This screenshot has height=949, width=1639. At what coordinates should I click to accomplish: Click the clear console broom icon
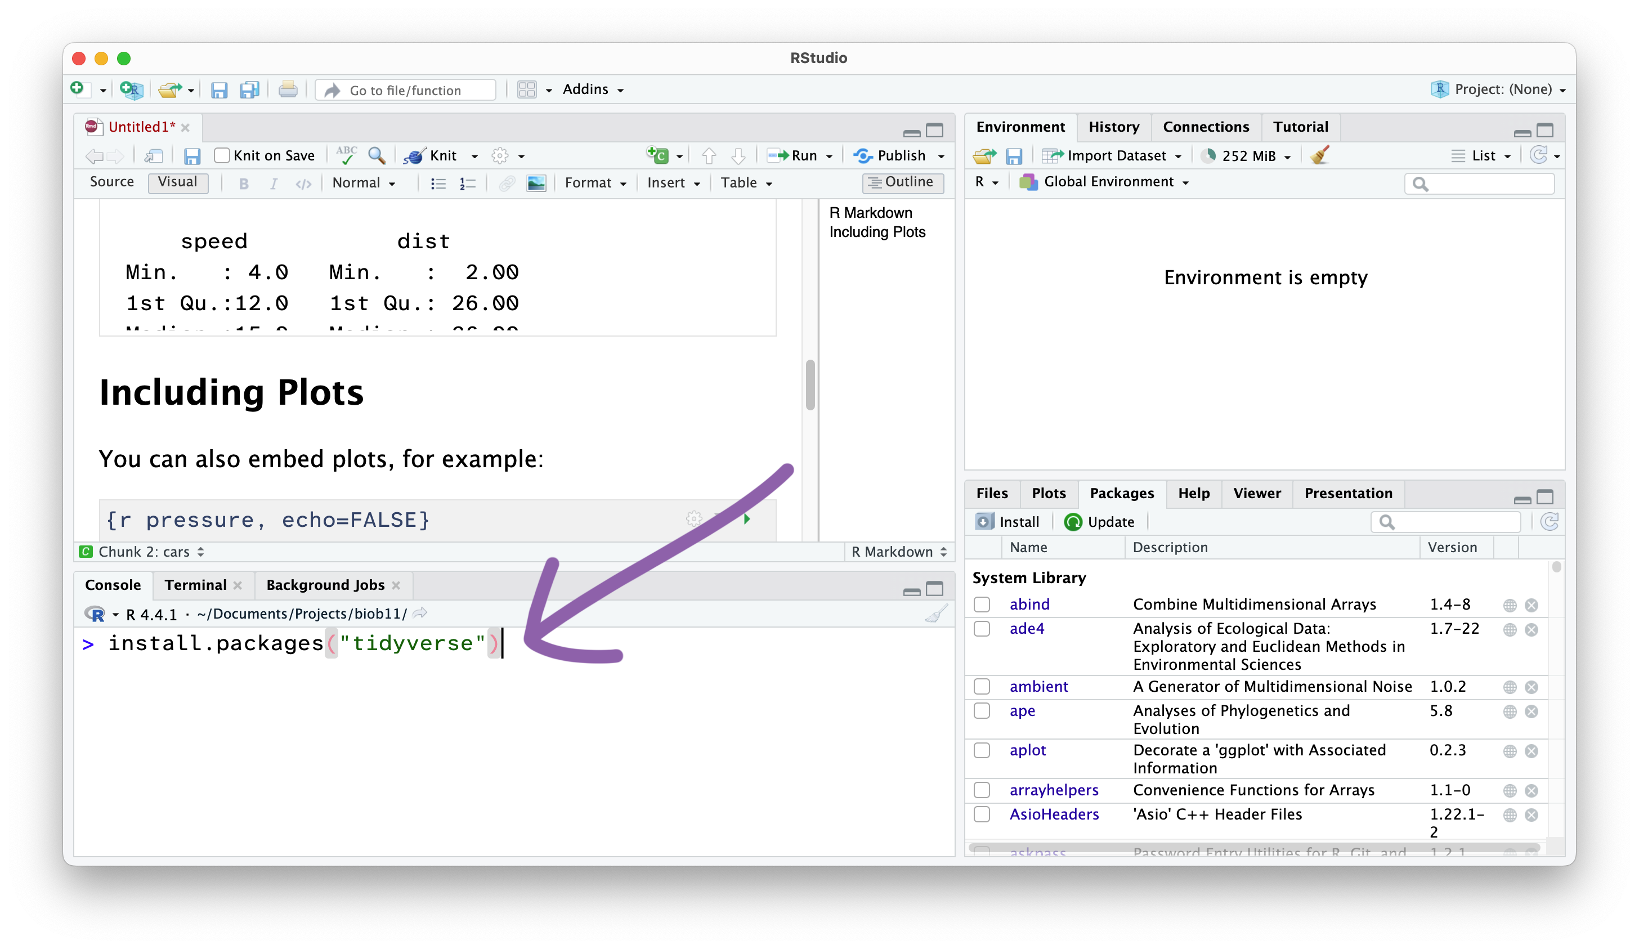(936, 614)
